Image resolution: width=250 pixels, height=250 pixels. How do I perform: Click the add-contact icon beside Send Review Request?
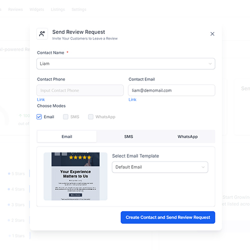coord(42,34)
